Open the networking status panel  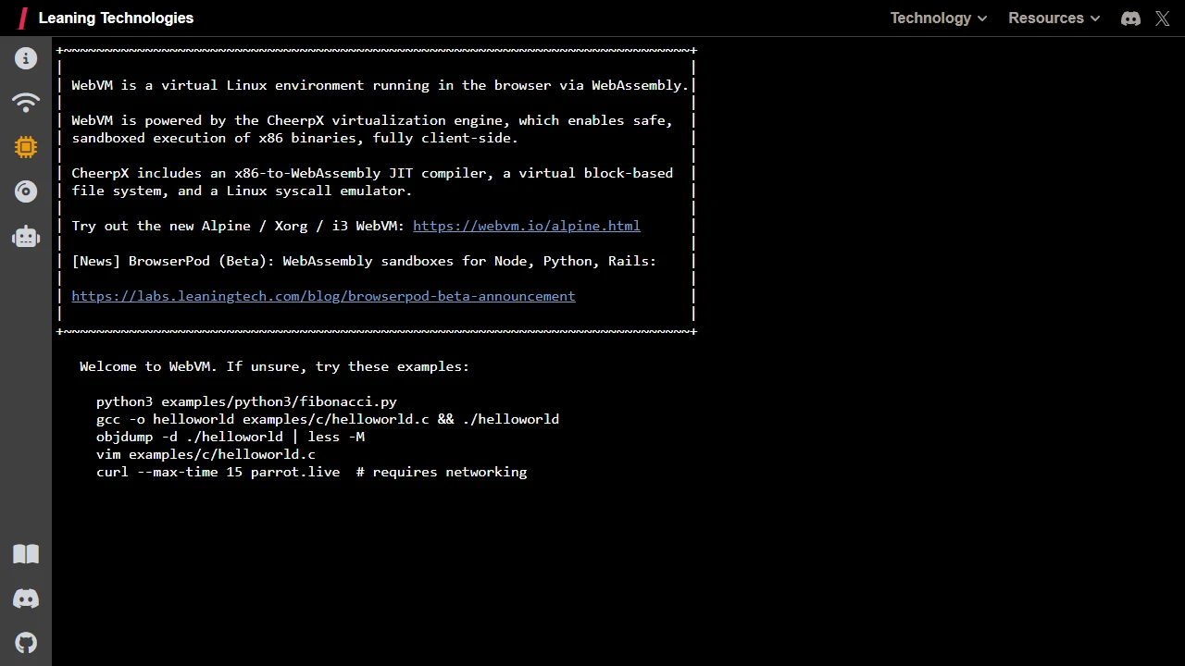26,103
